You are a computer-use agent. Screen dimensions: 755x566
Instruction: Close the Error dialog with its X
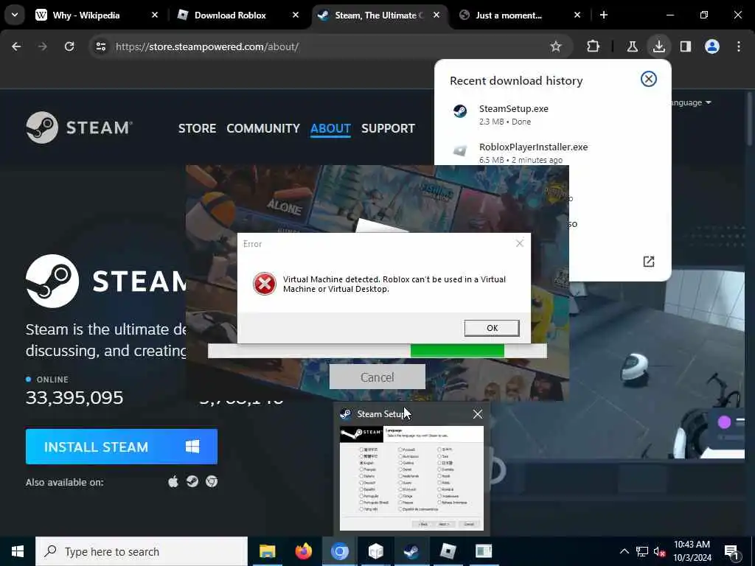(520, 243)
